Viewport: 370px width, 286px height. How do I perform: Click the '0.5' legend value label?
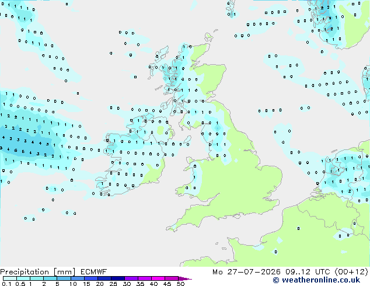[20, 284]
